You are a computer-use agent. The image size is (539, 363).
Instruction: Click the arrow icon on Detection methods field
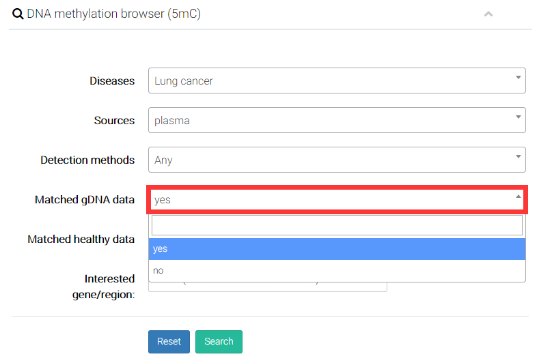click(x=518, y=156)
